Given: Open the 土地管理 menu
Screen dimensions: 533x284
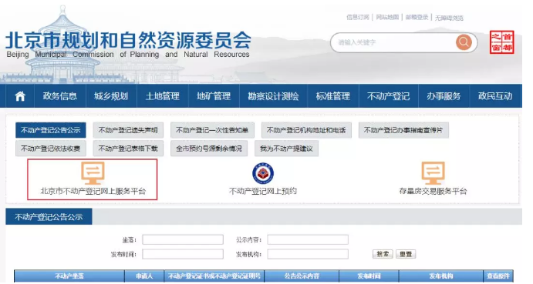Looking at the screenshot, I should [x=163, y=96].
